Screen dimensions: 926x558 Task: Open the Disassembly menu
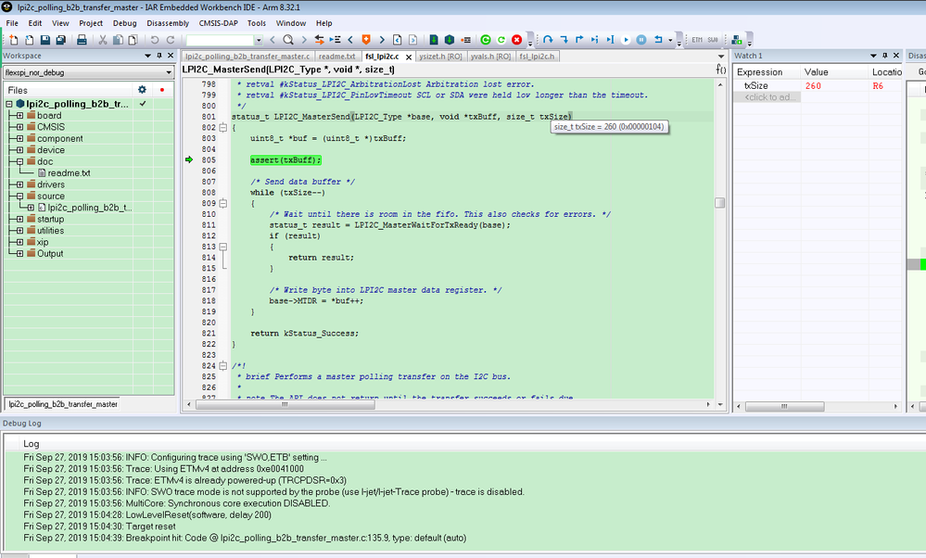pyautogui.click(x=168, y=23)
